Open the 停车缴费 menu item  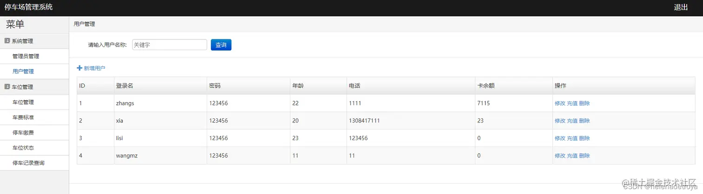tap(34, 133)
